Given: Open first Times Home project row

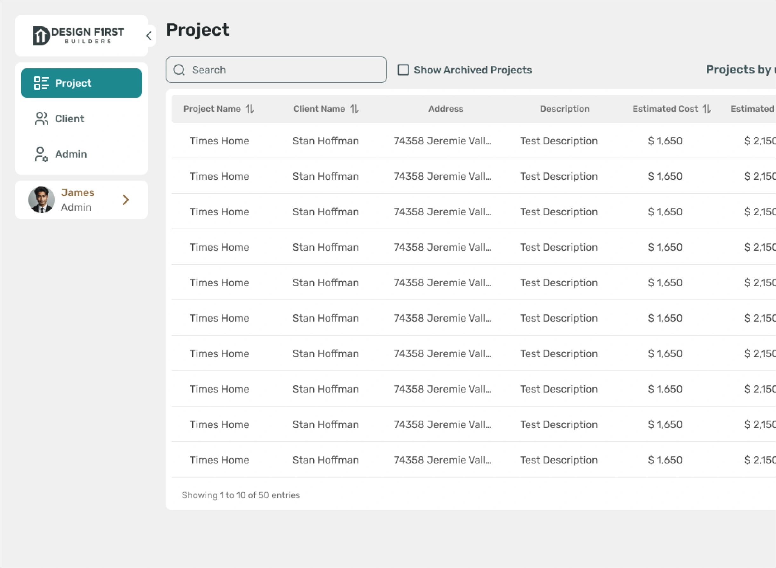Looking at the screenshot, I should 219,141.
